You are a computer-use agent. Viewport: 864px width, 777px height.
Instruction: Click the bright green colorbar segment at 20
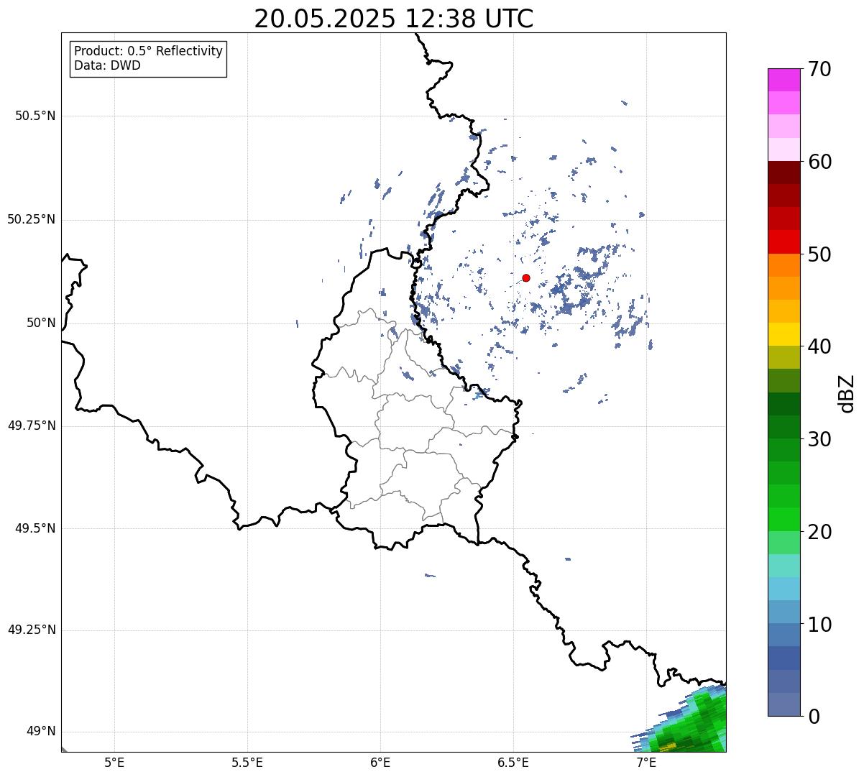784,519
